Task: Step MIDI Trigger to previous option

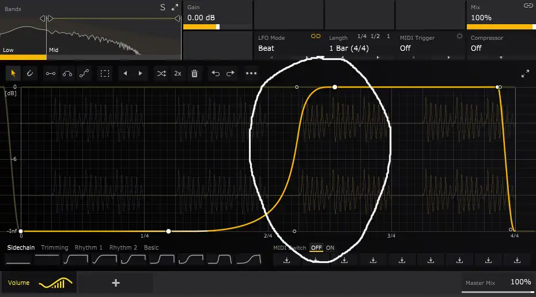Action: pyautogui.click(x=413, y=58)
